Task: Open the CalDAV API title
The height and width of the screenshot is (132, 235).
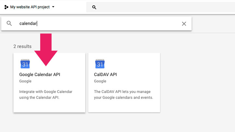Action: click(x=105, y=75)
